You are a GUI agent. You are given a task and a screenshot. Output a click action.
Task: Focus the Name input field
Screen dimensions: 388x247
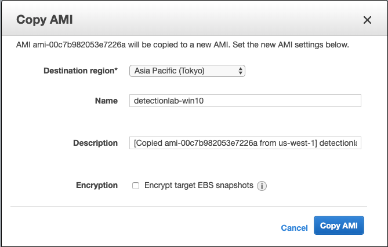click(245, 101)
